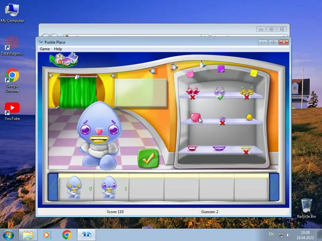Click the Purble Place title bar icon
322x241 pixels.
(x=41, y=42)
